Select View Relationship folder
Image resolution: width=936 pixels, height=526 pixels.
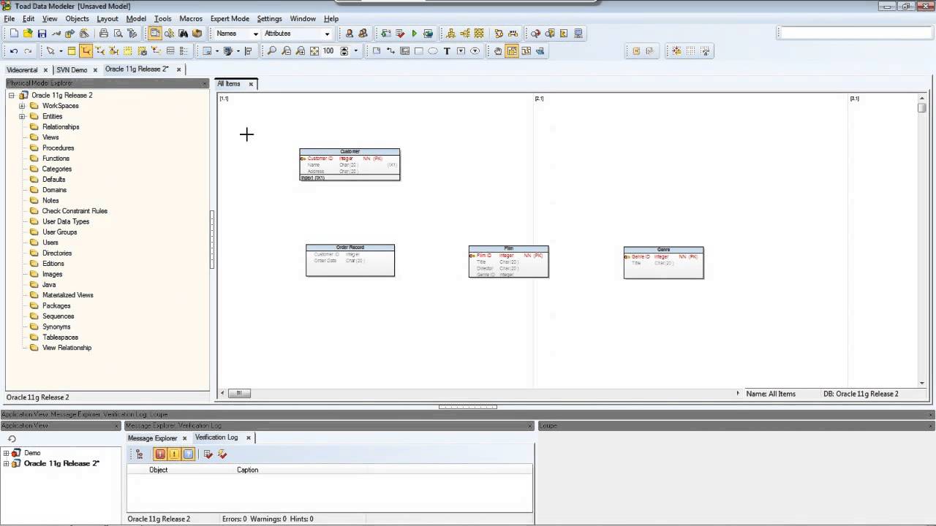[x=67, y=348]
